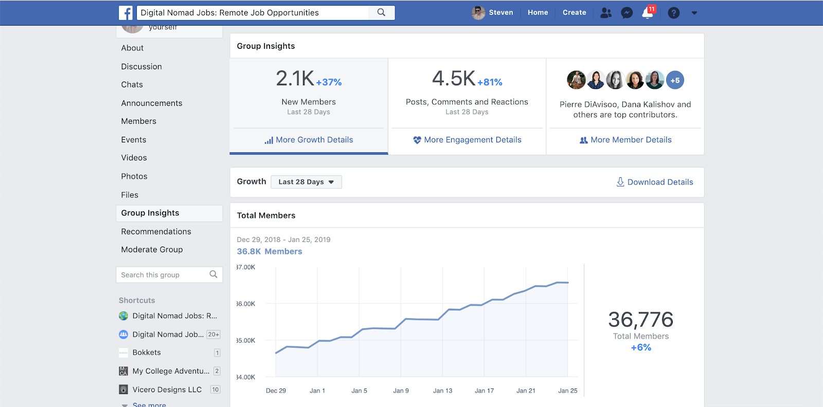Click the search this group magnifier icon
823x407 pixels.
(213, 274)
